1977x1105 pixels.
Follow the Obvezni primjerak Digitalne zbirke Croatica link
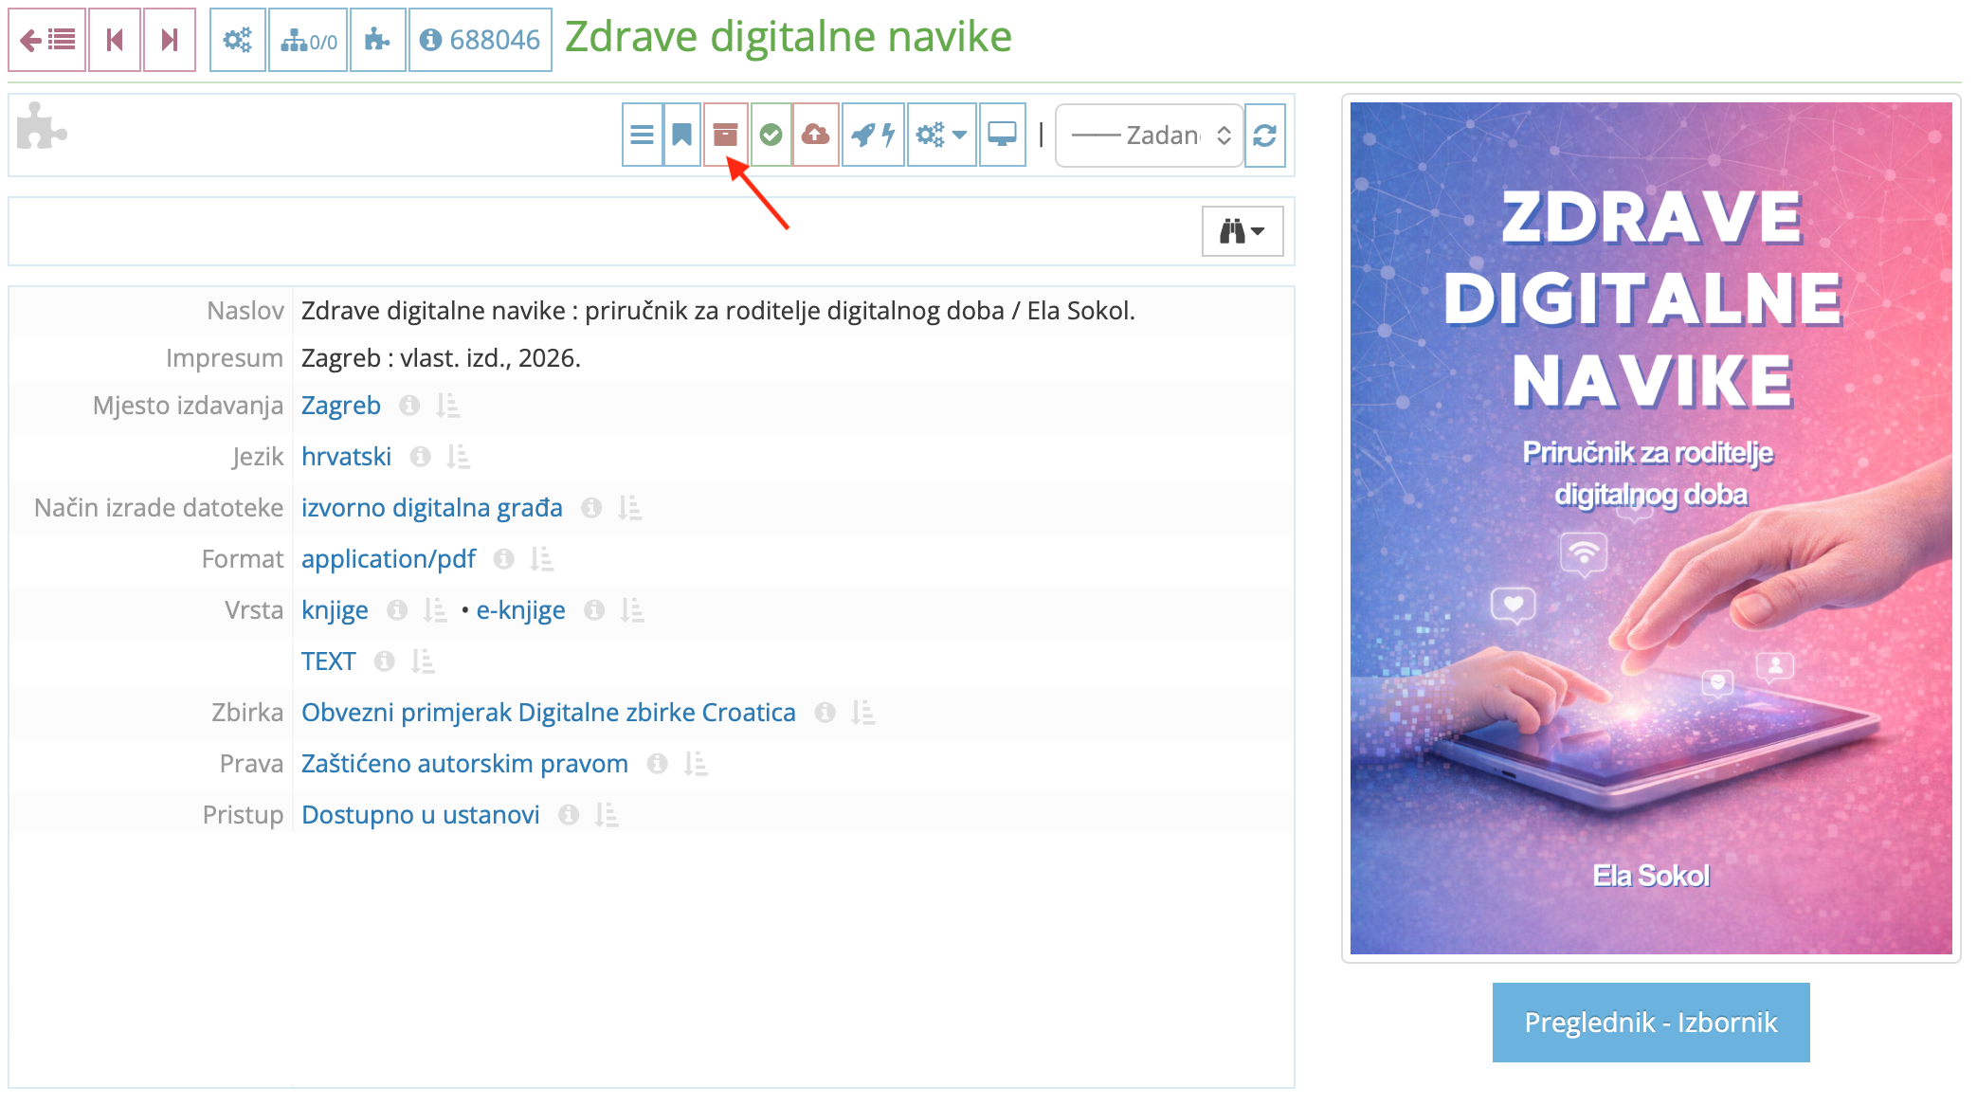[548, 713]
